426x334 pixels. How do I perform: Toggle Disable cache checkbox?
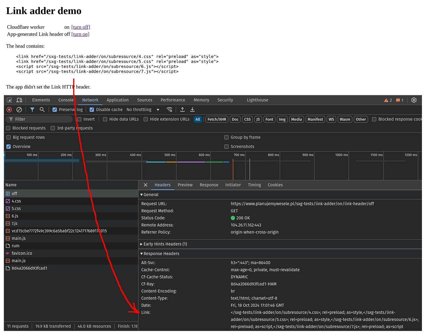click(92, 109)
